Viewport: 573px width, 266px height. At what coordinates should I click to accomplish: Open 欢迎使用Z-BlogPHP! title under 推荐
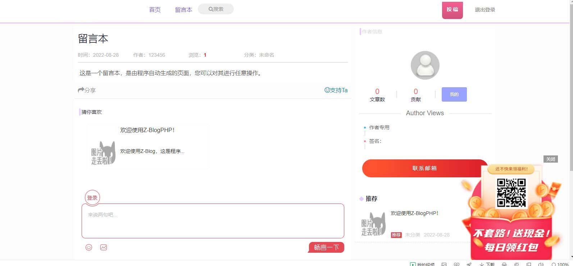tap(414, 213)
